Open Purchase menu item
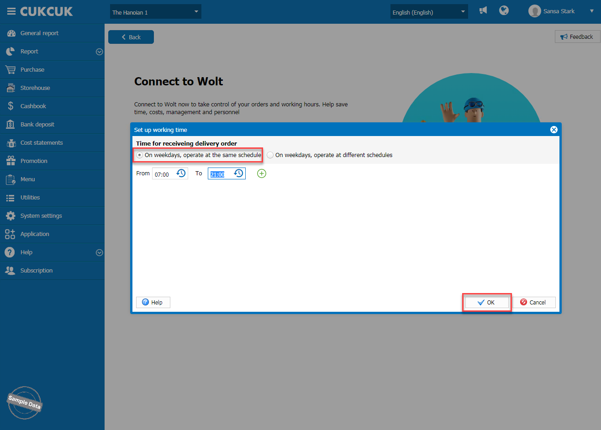 tap(52, 70)
